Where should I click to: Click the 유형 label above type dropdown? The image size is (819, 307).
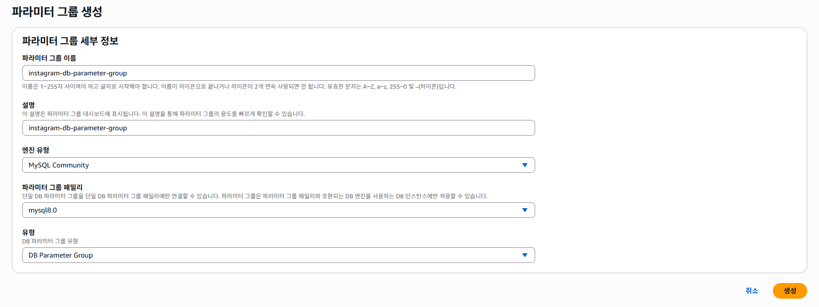tap(28, 232)
